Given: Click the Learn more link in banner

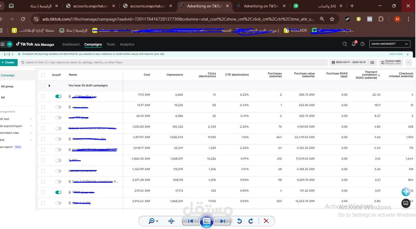Looking at the screenshot, I should [x=396, y=54].
